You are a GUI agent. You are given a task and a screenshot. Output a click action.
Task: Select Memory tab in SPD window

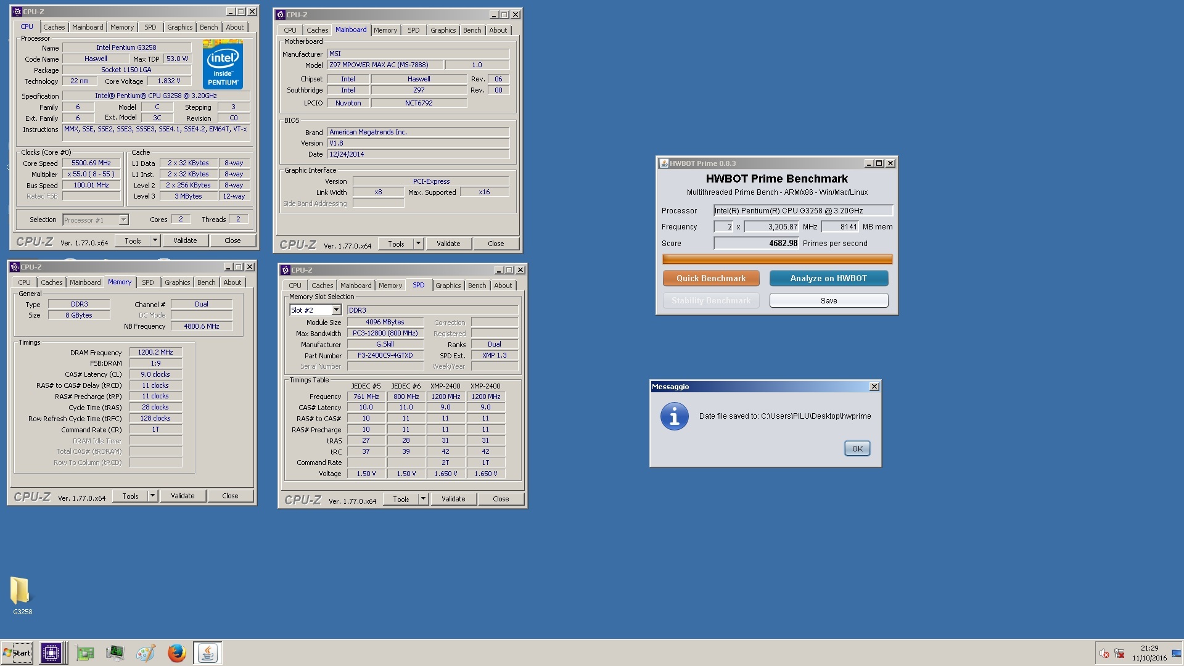(390, 286)
